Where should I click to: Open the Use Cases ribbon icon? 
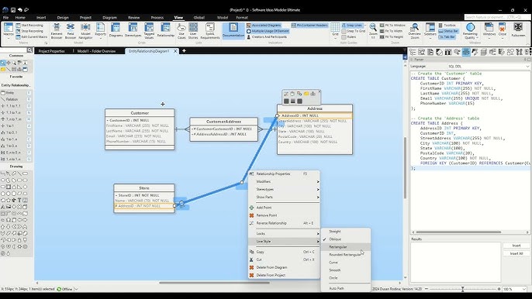coord(181,31)
